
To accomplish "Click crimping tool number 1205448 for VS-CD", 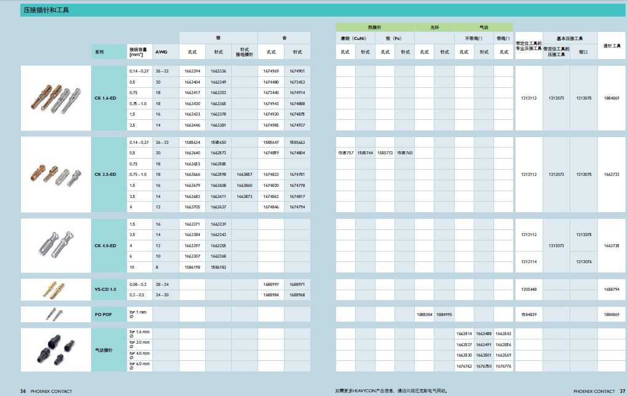I will pos(529,290).
